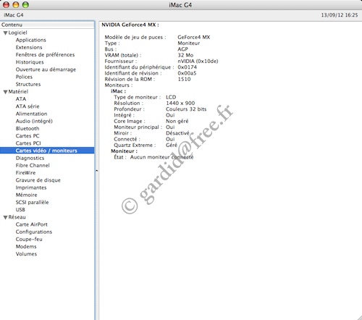Select Cartes PC entry
Viewport: 362px width, 320px height.
(x=28, y=136)
